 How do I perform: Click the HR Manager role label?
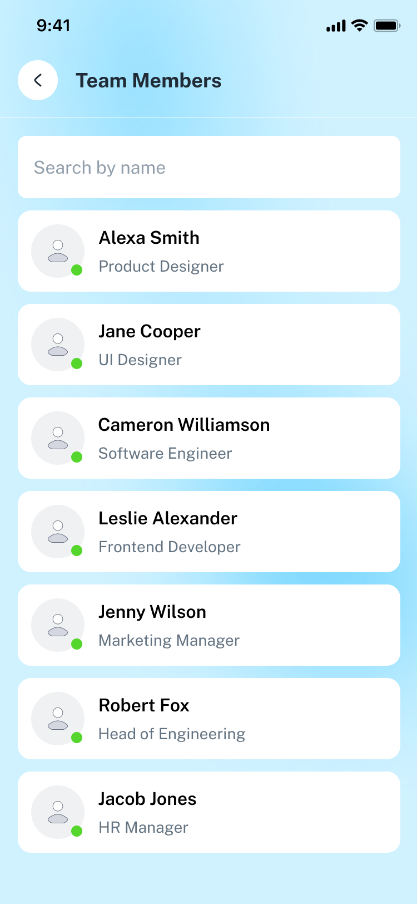pyautogui.click(x=143, y=827)
